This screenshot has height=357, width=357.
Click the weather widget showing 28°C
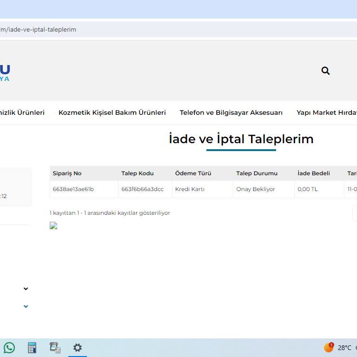[x=338, y=348]
